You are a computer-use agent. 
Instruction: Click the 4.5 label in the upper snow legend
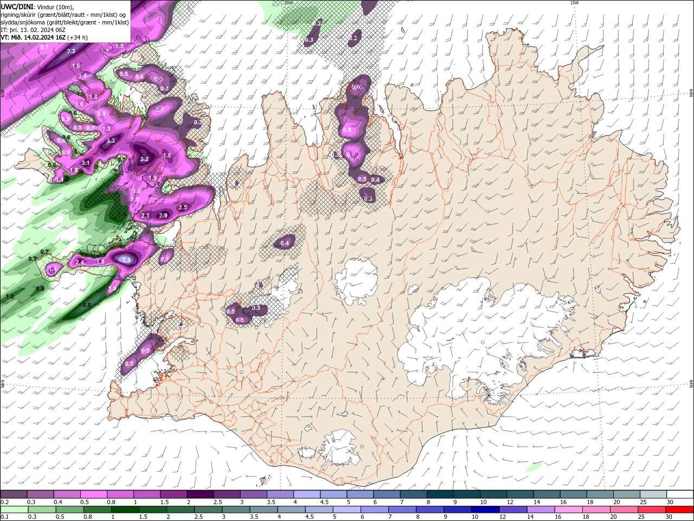324,502
